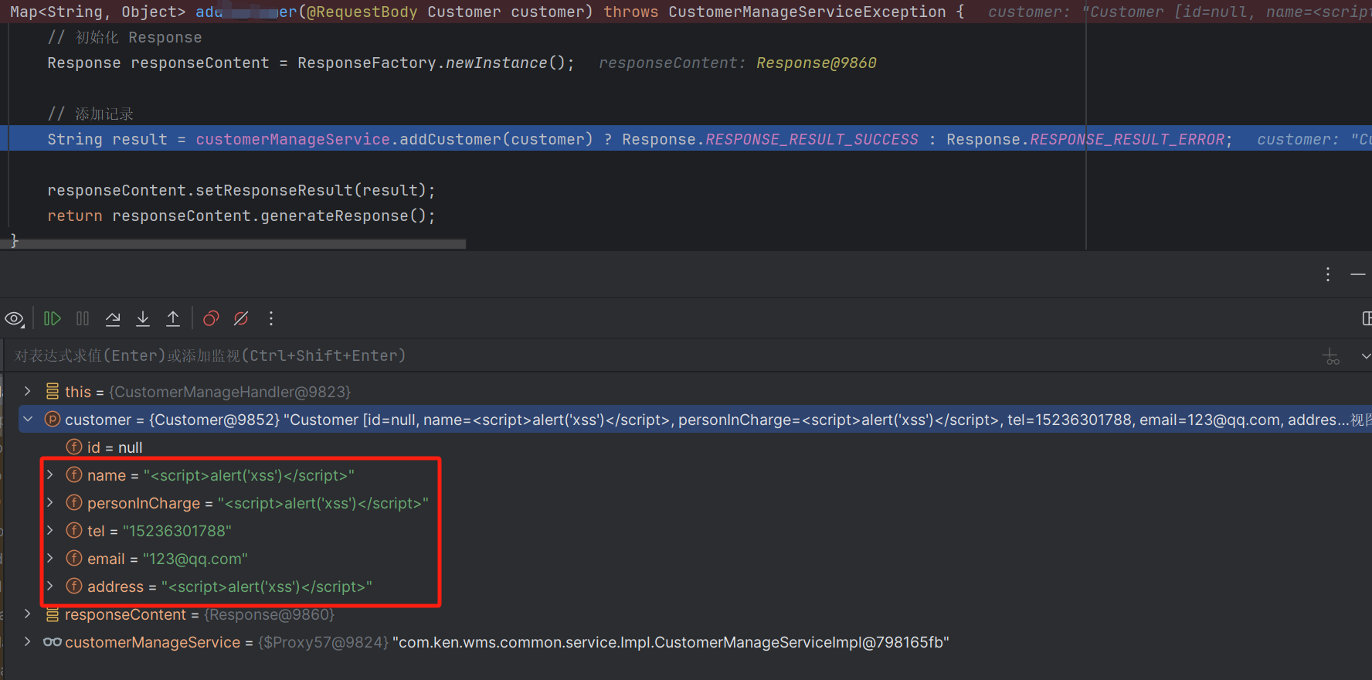The width and height of the screenshot is (1372, 680).
Task: Expand the responseContent variable node
Action: pos(28,614)
